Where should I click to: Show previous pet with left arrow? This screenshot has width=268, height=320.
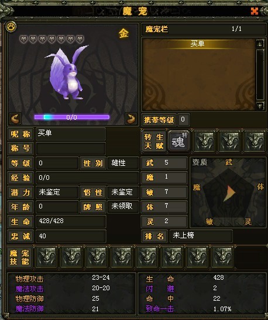15,119
